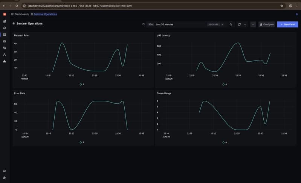Click the blue dot indicator at top right
This screenshot has width=301, height=183.
pyautogui.click(x=297, y=14)
